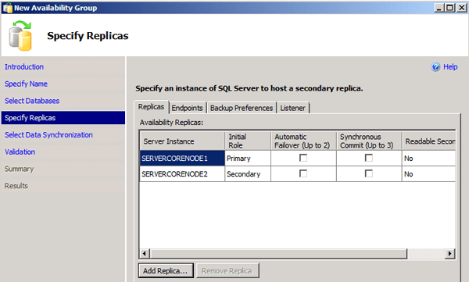Click the Specify Replicas database icon
This screenshot has height=282, width=469.
[20, 36]
